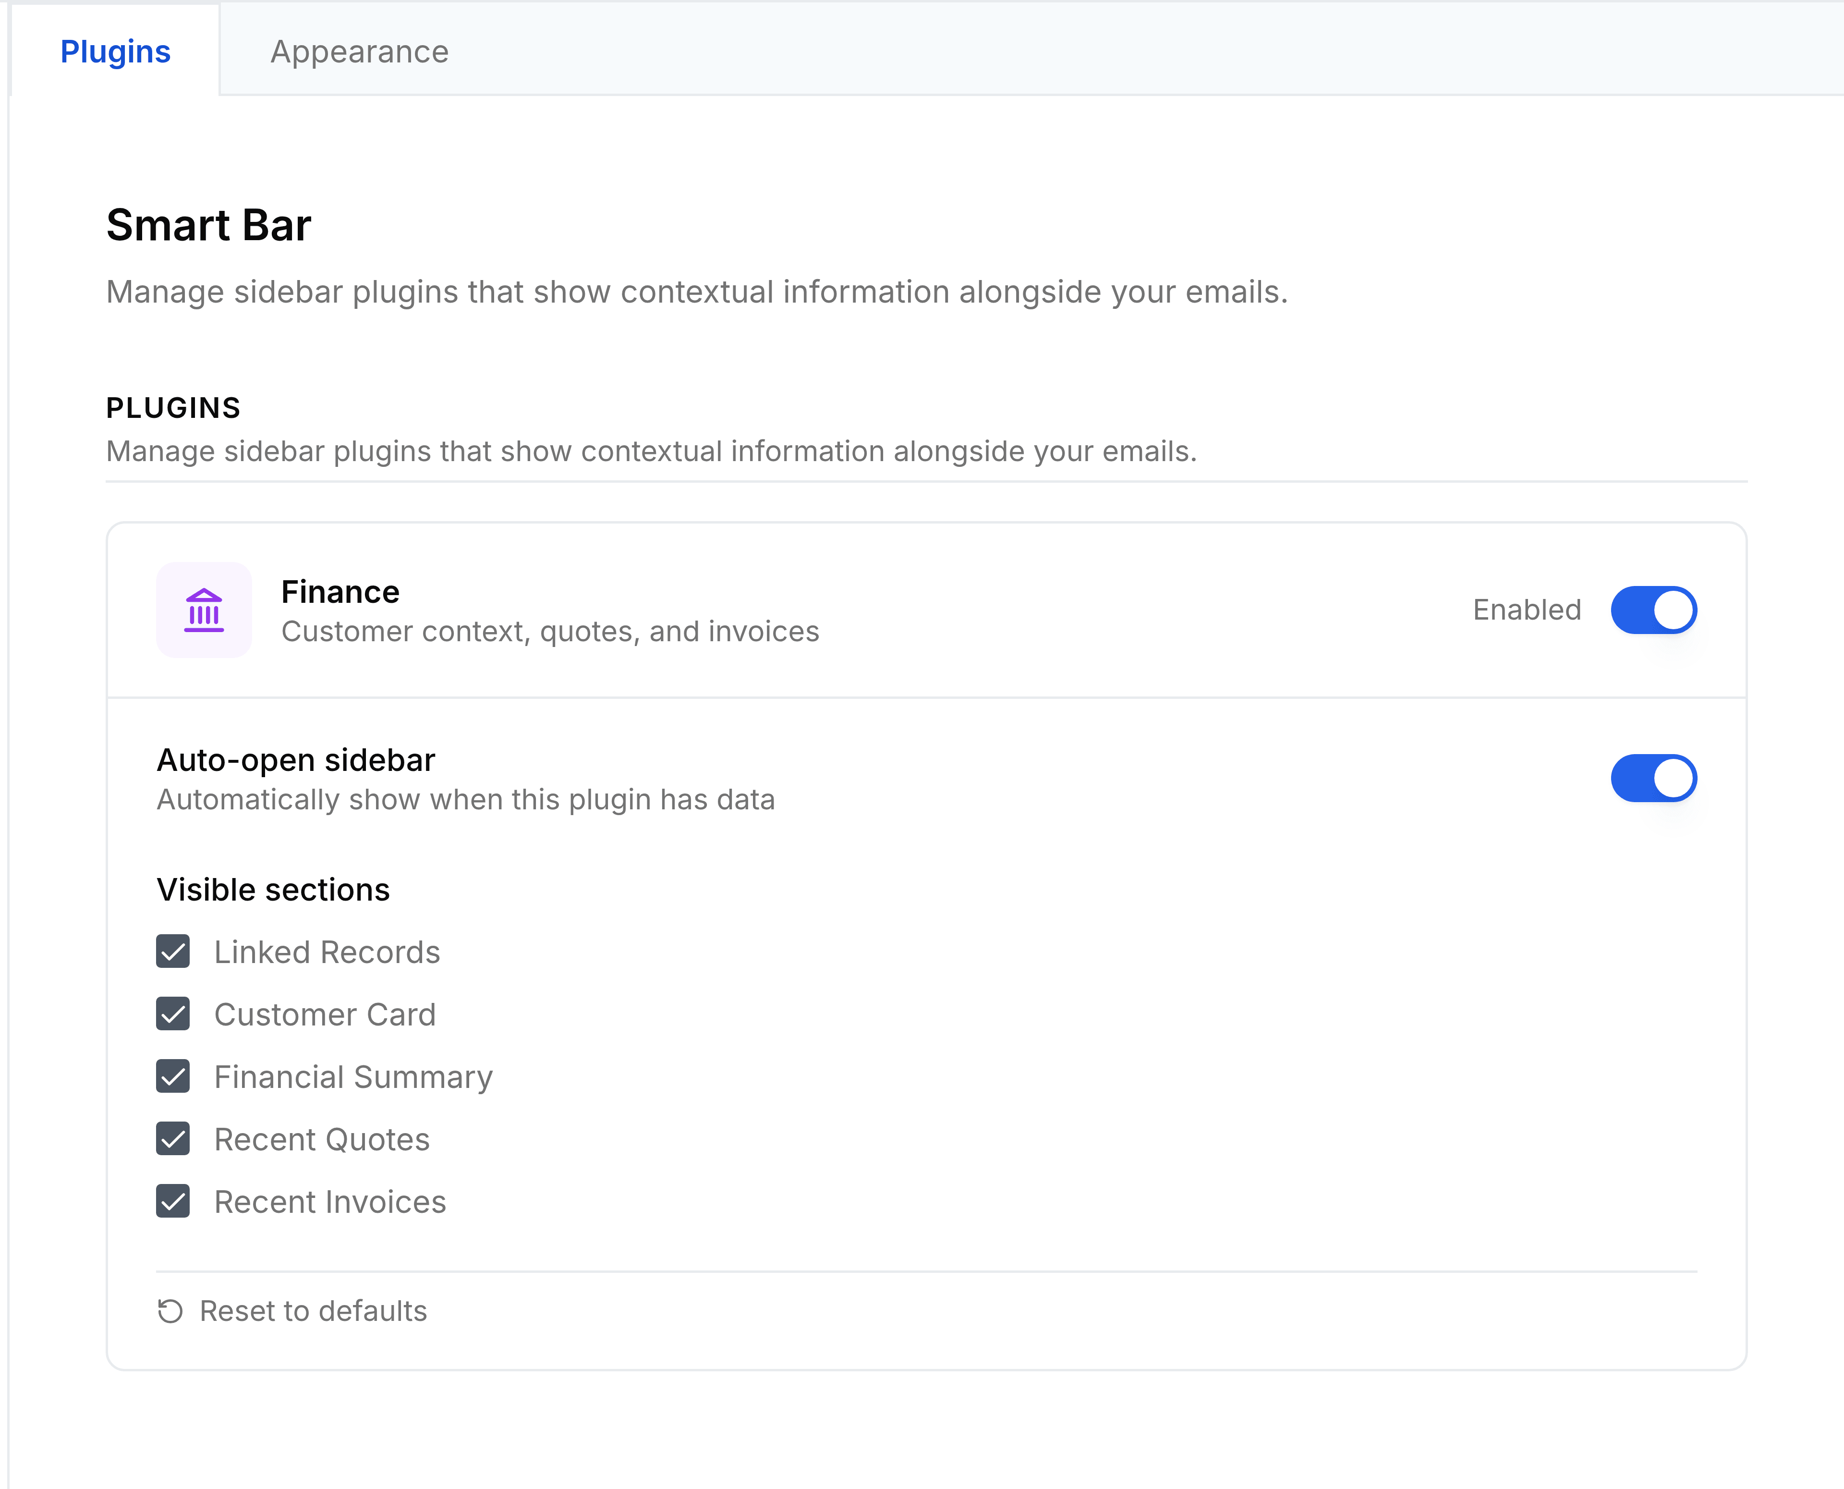This screenshot has width=1844, height=1489.
Task: Click the Recent Invoices label
Action: [x=330, y=1203]
